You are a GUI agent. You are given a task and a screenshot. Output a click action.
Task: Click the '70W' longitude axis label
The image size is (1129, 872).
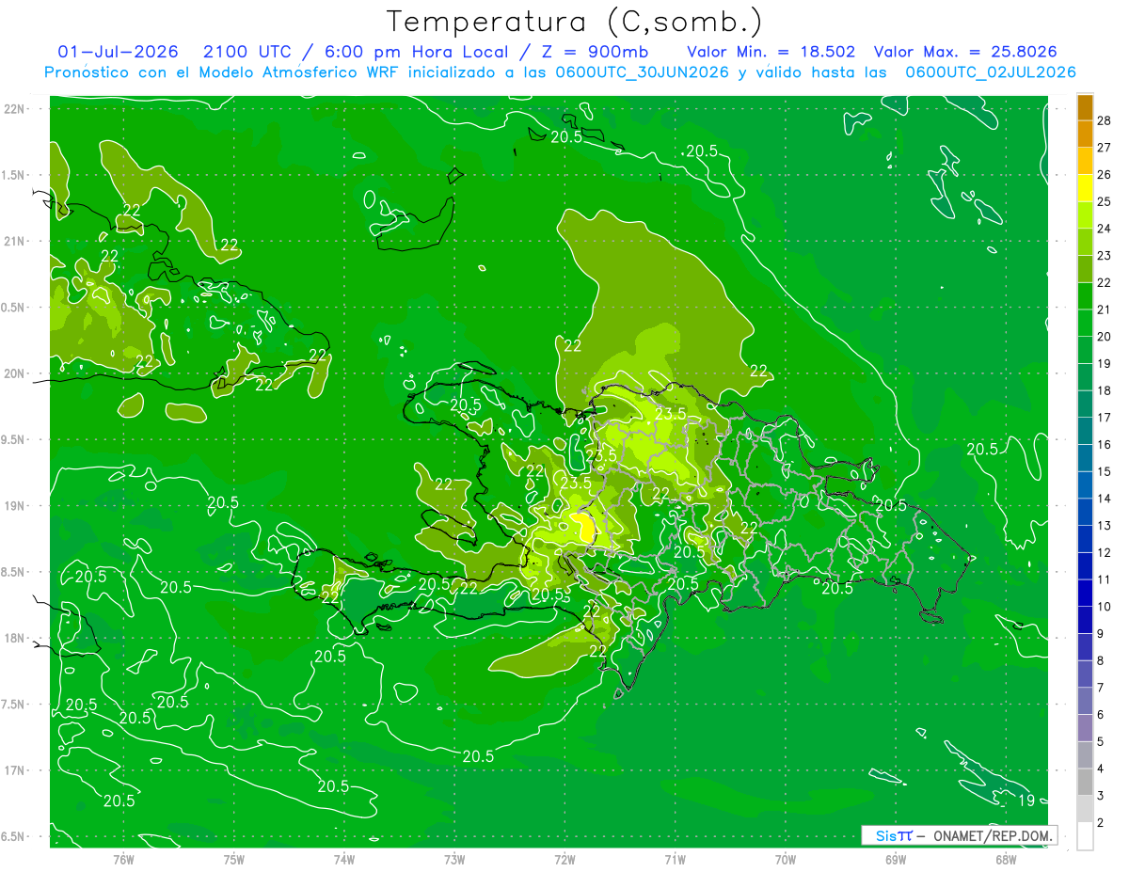[x=786, y=859]
